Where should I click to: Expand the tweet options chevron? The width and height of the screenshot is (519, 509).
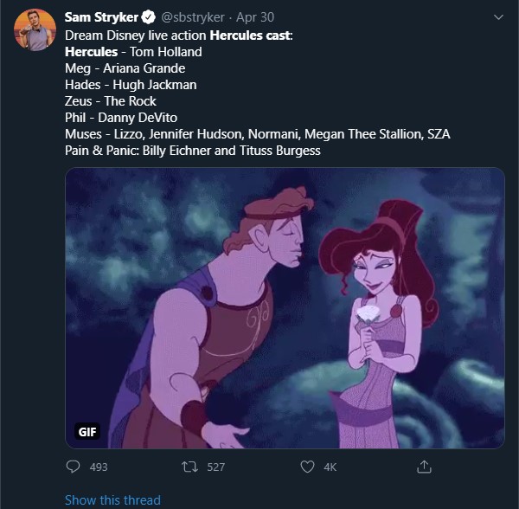[x=497, y=16]
